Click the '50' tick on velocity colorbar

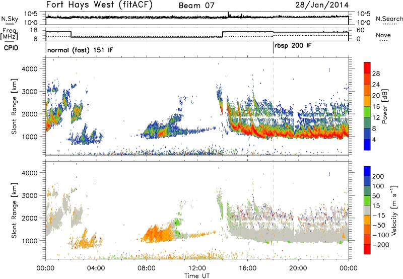[x=376, y=196]
